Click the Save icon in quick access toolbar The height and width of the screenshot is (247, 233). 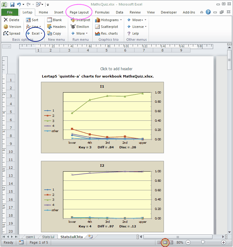12,5
